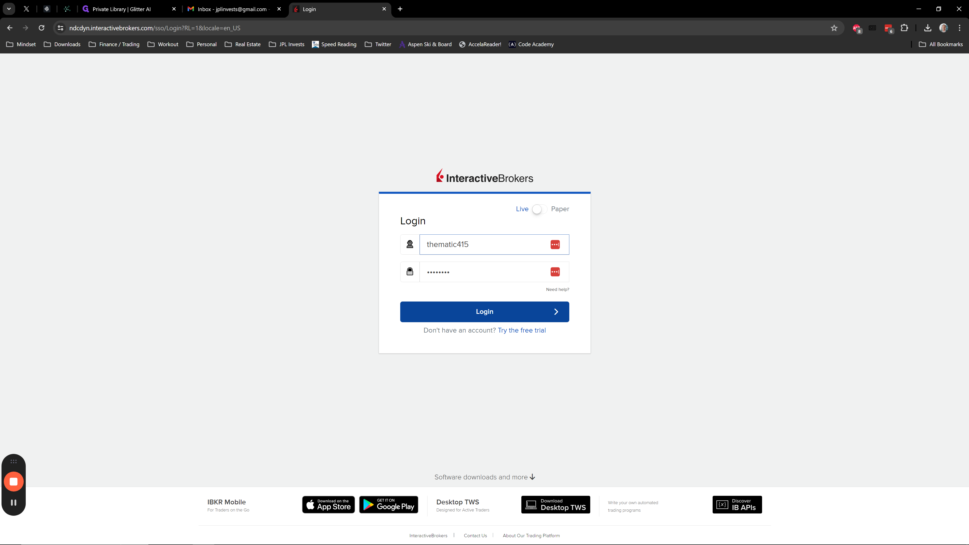Click the username field containing thematic415
The image size is (969, 545).
pyautogui.click(x=494, y=244)
